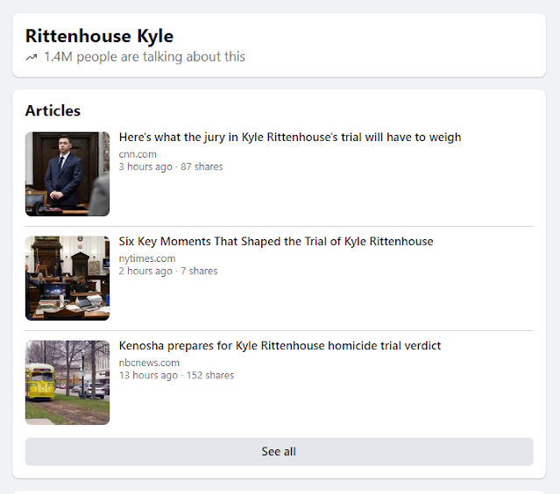This screenshot has height=494, width=560.
Task: Open 'Kenosha prepares for Kyle Rittenhouse' headline
Action: pos(280,346)
